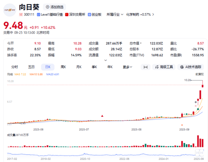
Task: Open 高级工具 advanced tools
Action: tap(164, 67)
